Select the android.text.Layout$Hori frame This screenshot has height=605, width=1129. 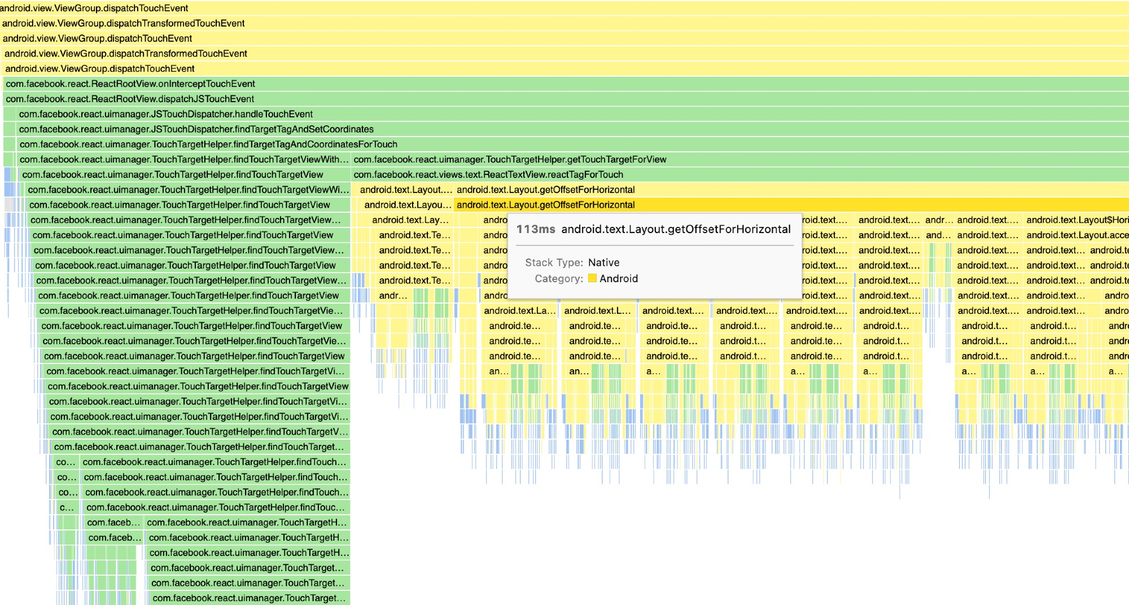[1076, 220]
